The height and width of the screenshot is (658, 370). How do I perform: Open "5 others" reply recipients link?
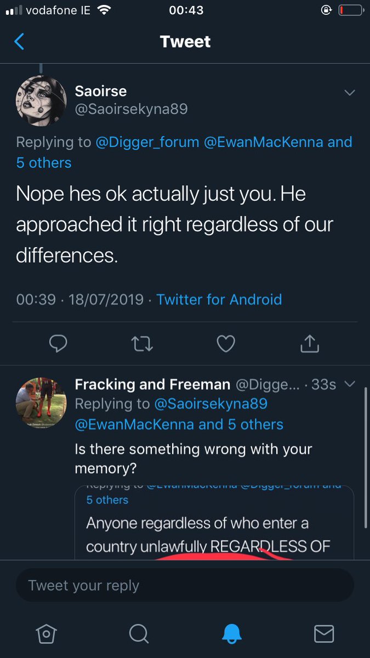[44, 163]
